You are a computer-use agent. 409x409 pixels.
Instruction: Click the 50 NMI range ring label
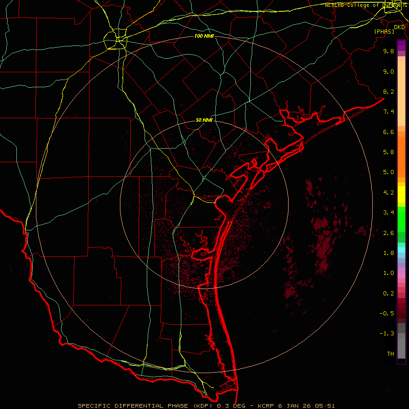pos(204,120)
